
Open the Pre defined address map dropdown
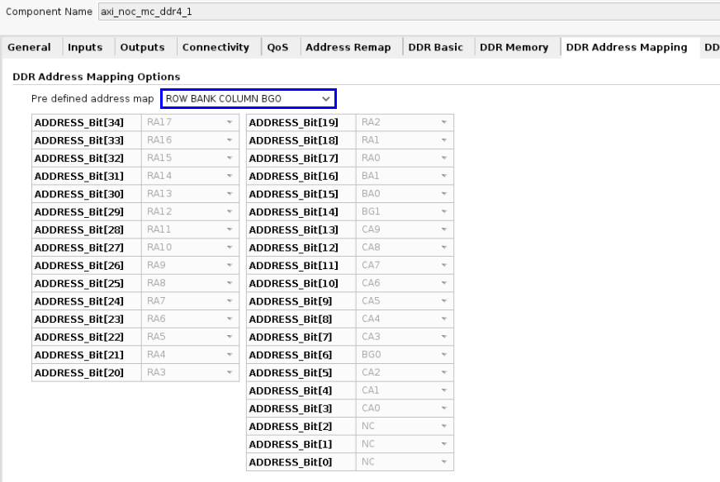click(x=248, y=99)
